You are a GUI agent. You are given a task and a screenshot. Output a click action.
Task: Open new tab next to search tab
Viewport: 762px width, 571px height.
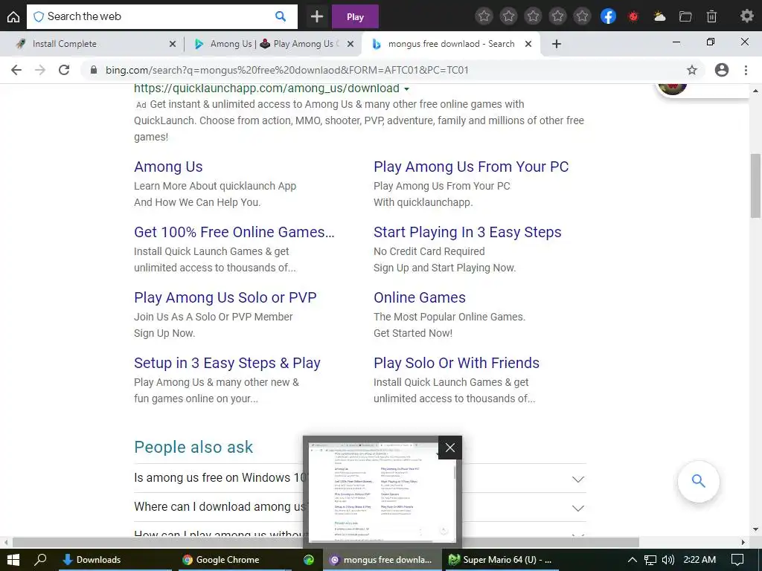click(557, 44)
